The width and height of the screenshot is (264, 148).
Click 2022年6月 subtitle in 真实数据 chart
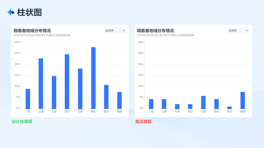point(165,35)
